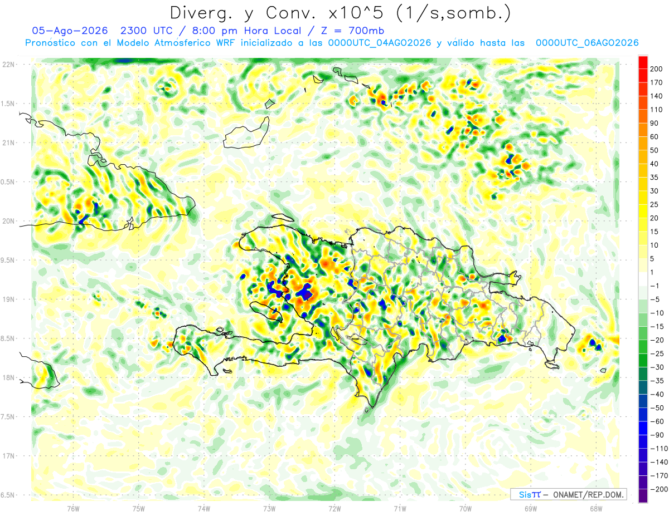Click the '69W' longitude label

click(x=530, y=508)
